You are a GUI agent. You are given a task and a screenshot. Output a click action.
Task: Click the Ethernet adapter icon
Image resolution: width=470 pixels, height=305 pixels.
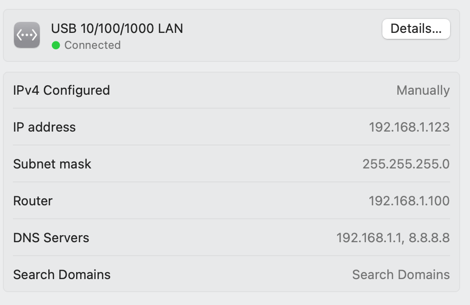pos(27,35)
